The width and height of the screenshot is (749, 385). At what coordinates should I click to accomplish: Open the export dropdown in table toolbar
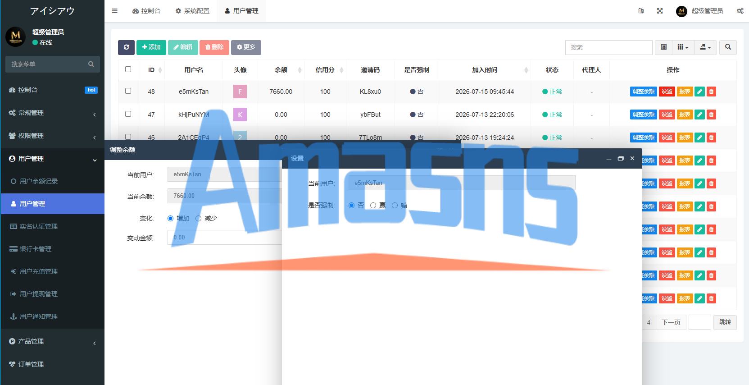(705, 47)
